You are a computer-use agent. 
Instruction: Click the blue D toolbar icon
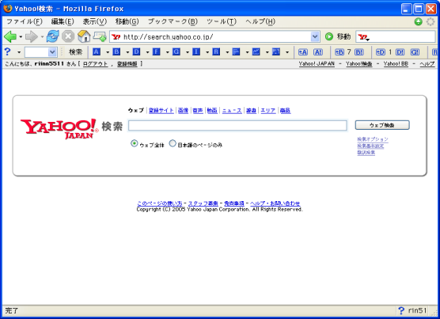tap(136, 52)
